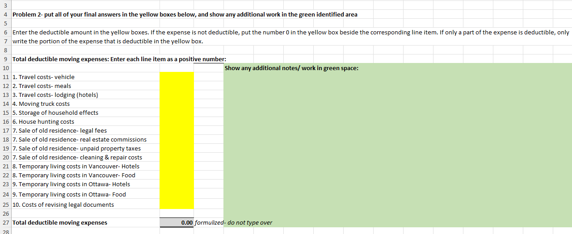This screenshot has width=572, height=234.
Task: Select row header 23
Action: point(5,184)
